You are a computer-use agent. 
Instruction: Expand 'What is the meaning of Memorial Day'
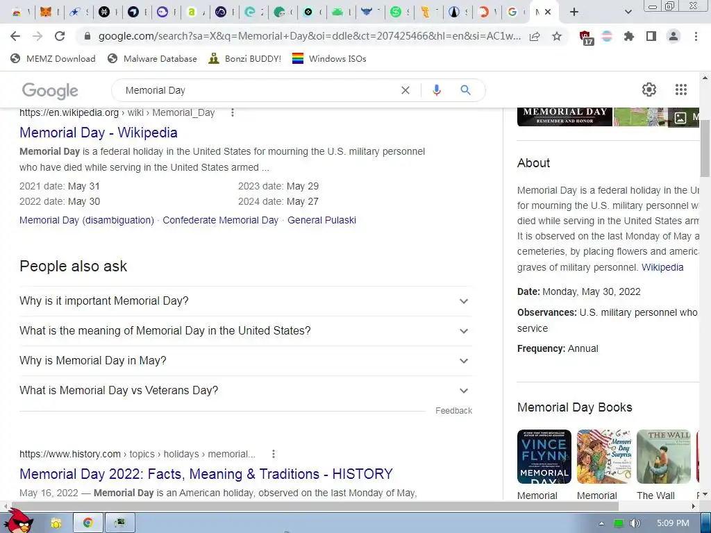[x=246, y=331]
